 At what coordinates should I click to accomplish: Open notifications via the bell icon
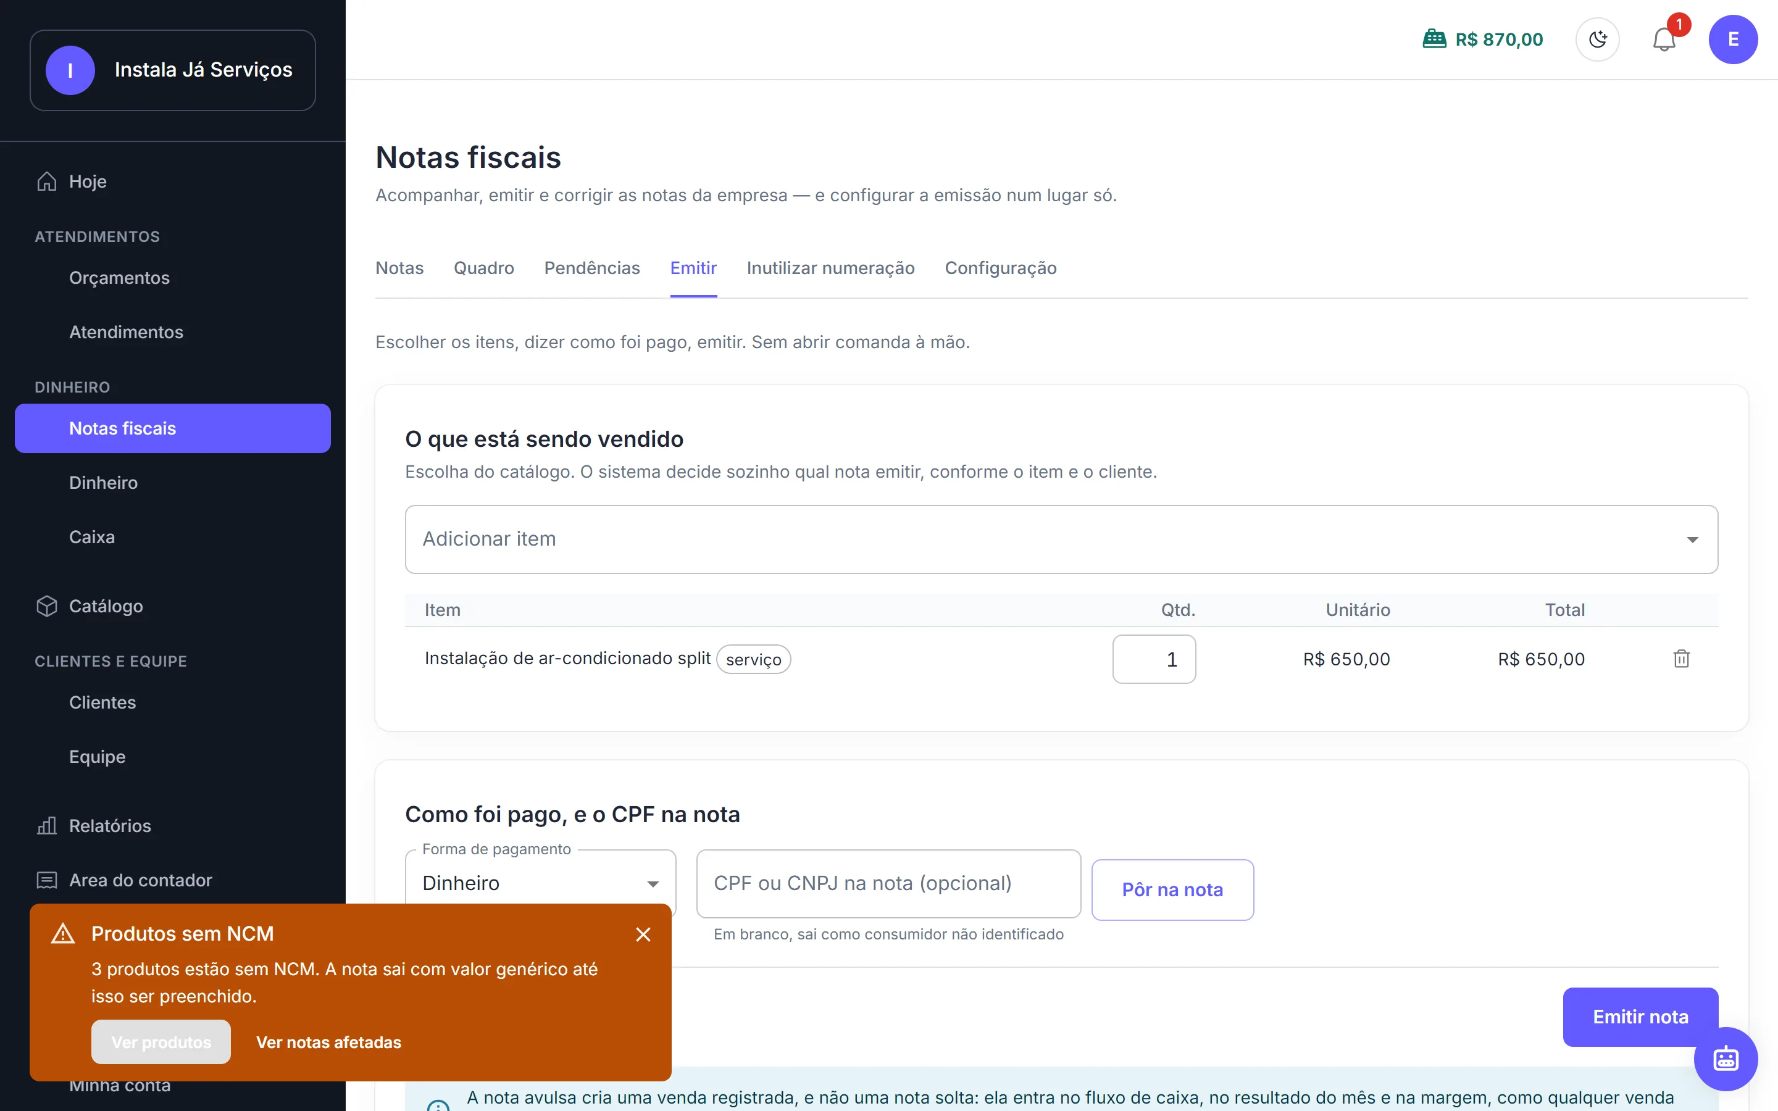(x=1664, y=40)
